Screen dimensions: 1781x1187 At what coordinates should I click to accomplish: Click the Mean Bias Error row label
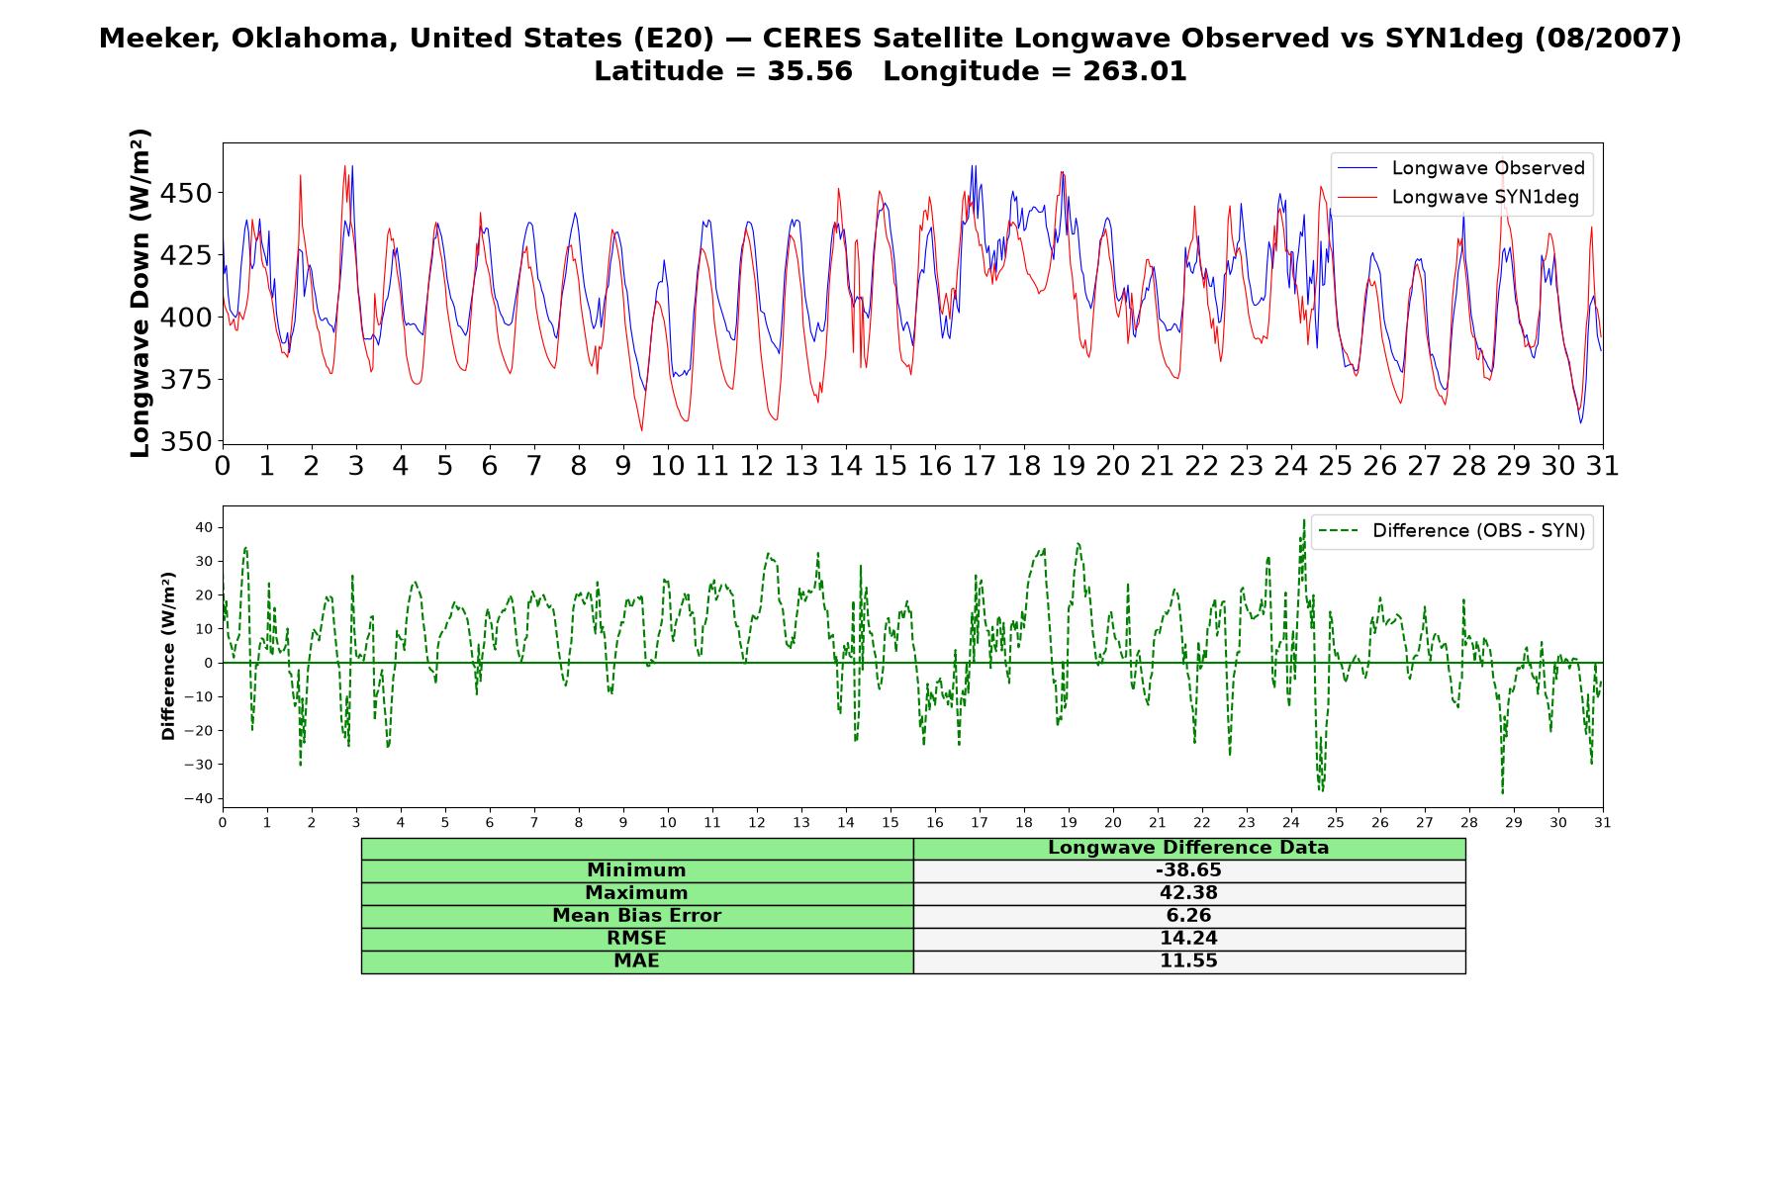(x=636, y=916)
